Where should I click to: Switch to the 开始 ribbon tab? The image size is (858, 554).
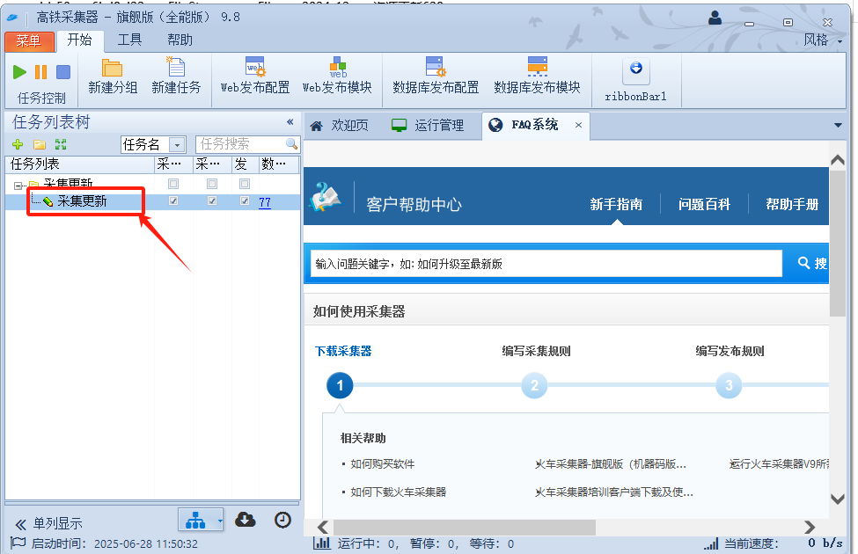[x=79, y=40]
